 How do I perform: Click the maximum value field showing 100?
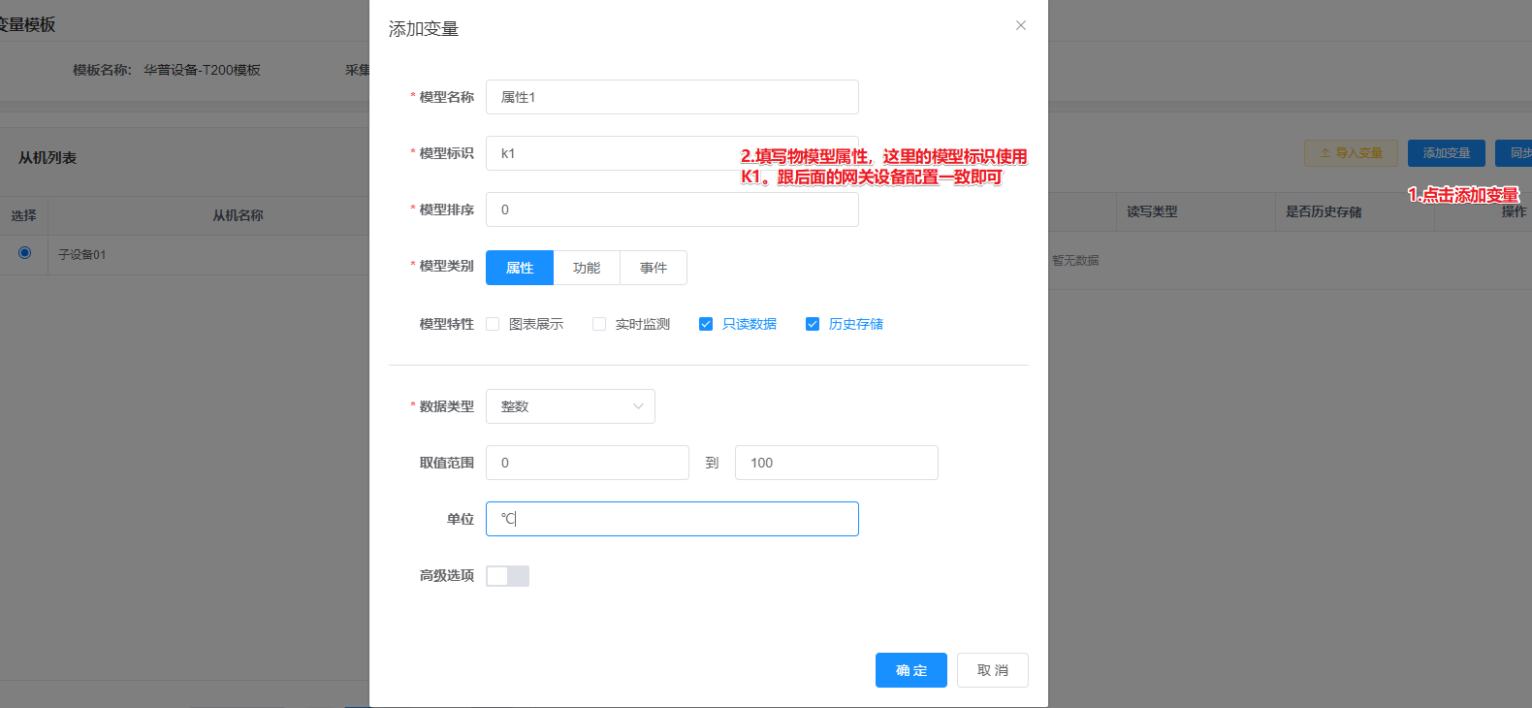click(836, 463)
